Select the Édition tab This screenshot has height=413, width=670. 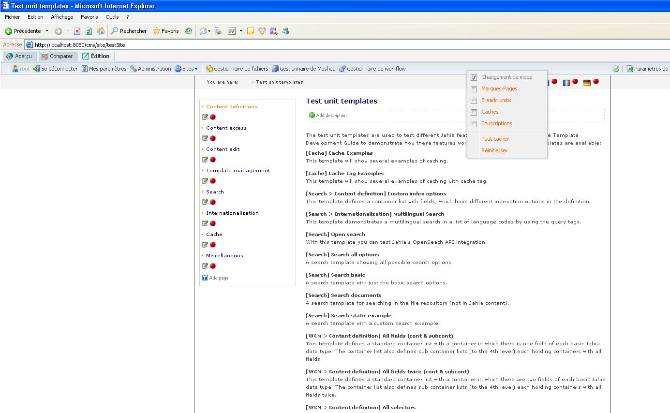(x=96, y=56)
